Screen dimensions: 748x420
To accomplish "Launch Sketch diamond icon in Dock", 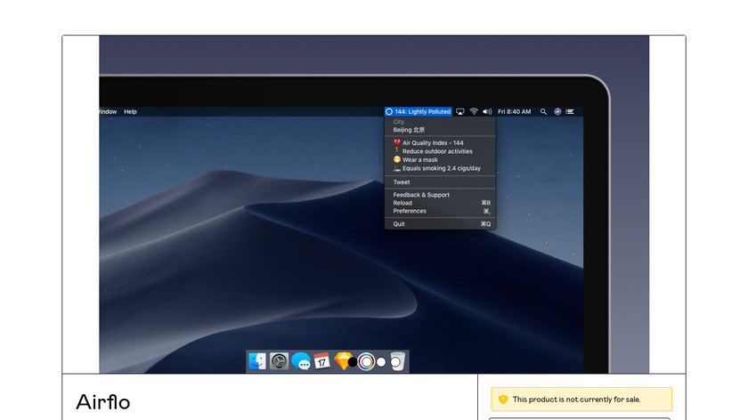I will click(x=343, y=361).
